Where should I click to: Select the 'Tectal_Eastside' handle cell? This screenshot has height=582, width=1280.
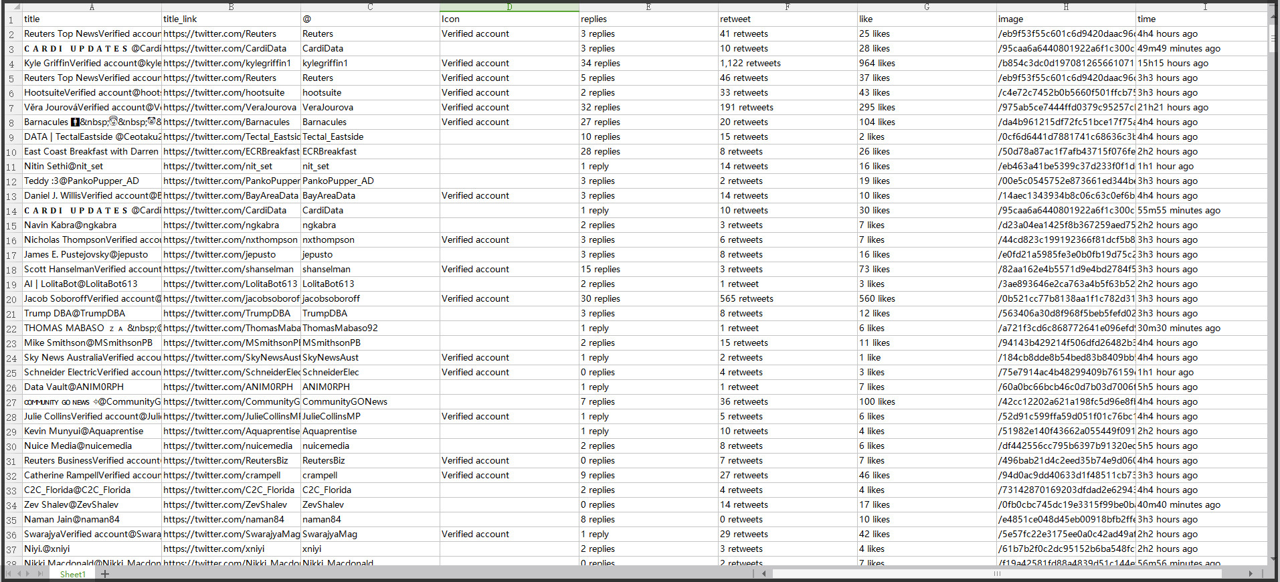[x=370, y=136]
